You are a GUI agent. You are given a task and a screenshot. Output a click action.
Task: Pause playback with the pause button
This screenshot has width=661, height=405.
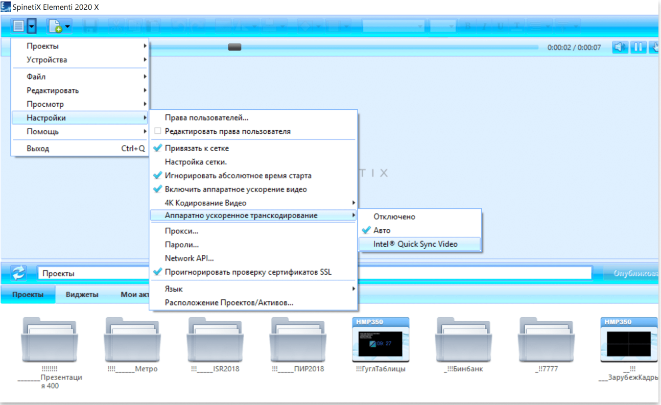coord(638,47)
